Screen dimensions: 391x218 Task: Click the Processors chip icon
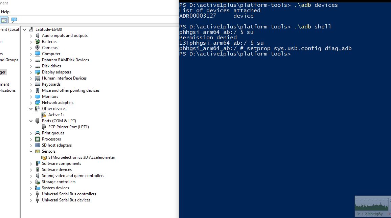pyautogui.click(x=38, y=139)
